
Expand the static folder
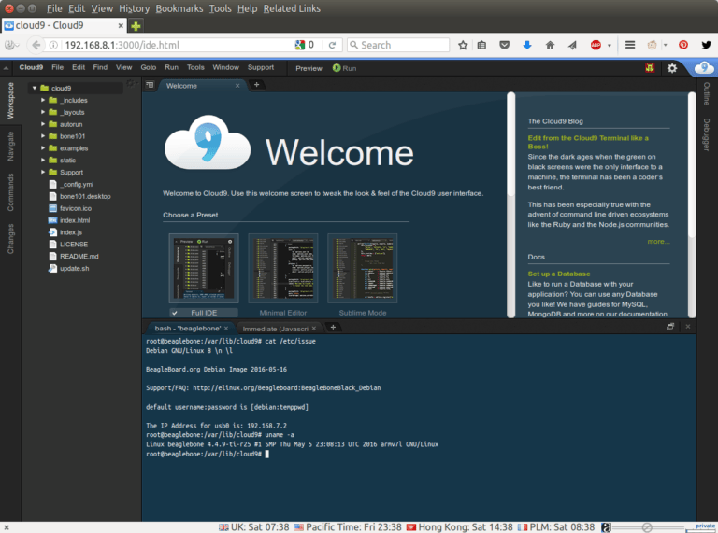[x=43, y=160]
